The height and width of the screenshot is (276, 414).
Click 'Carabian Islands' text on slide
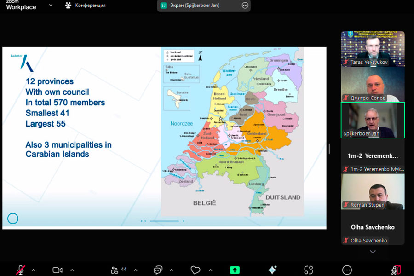pos(57,154)
